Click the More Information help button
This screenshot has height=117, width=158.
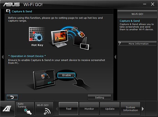tap(137, 43)
